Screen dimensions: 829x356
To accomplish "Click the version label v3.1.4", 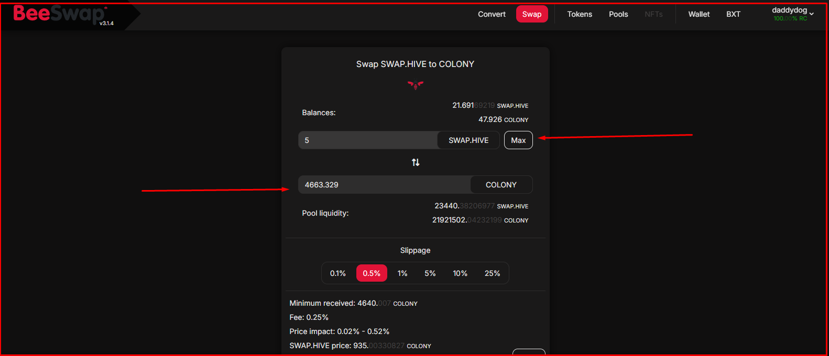I will click(x=107, y=23).
